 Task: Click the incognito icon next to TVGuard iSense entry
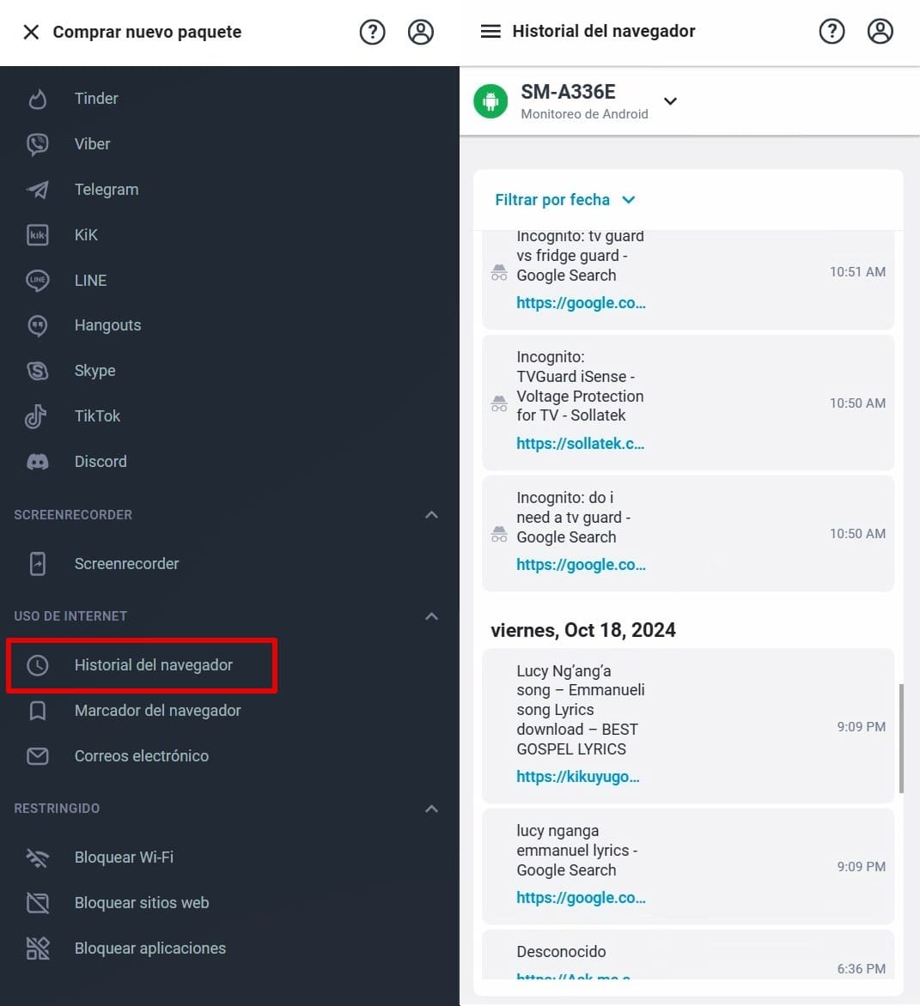(499, 403)
